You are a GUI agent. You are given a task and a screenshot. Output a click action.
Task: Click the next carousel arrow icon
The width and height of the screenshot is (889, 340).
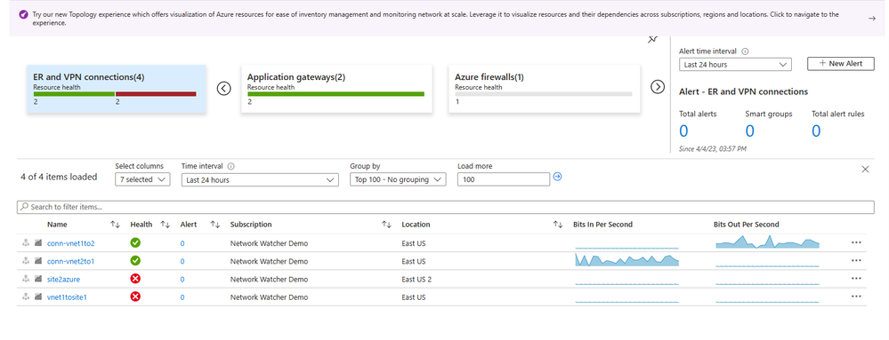[x=657, y=87]
